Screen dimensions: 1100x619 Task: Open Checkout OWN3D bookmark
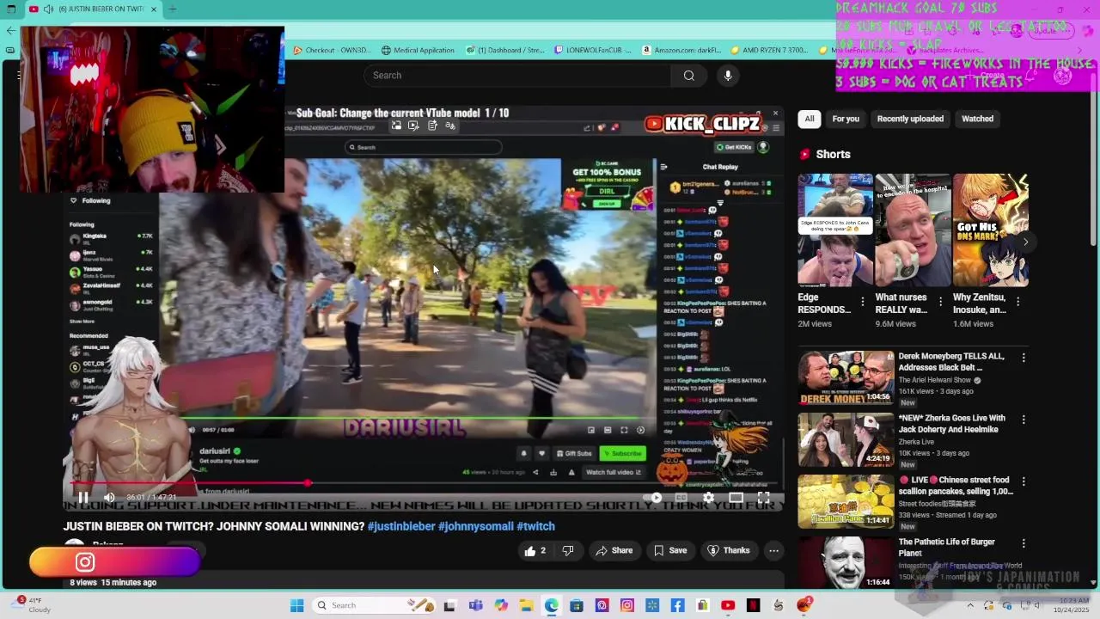332,50
